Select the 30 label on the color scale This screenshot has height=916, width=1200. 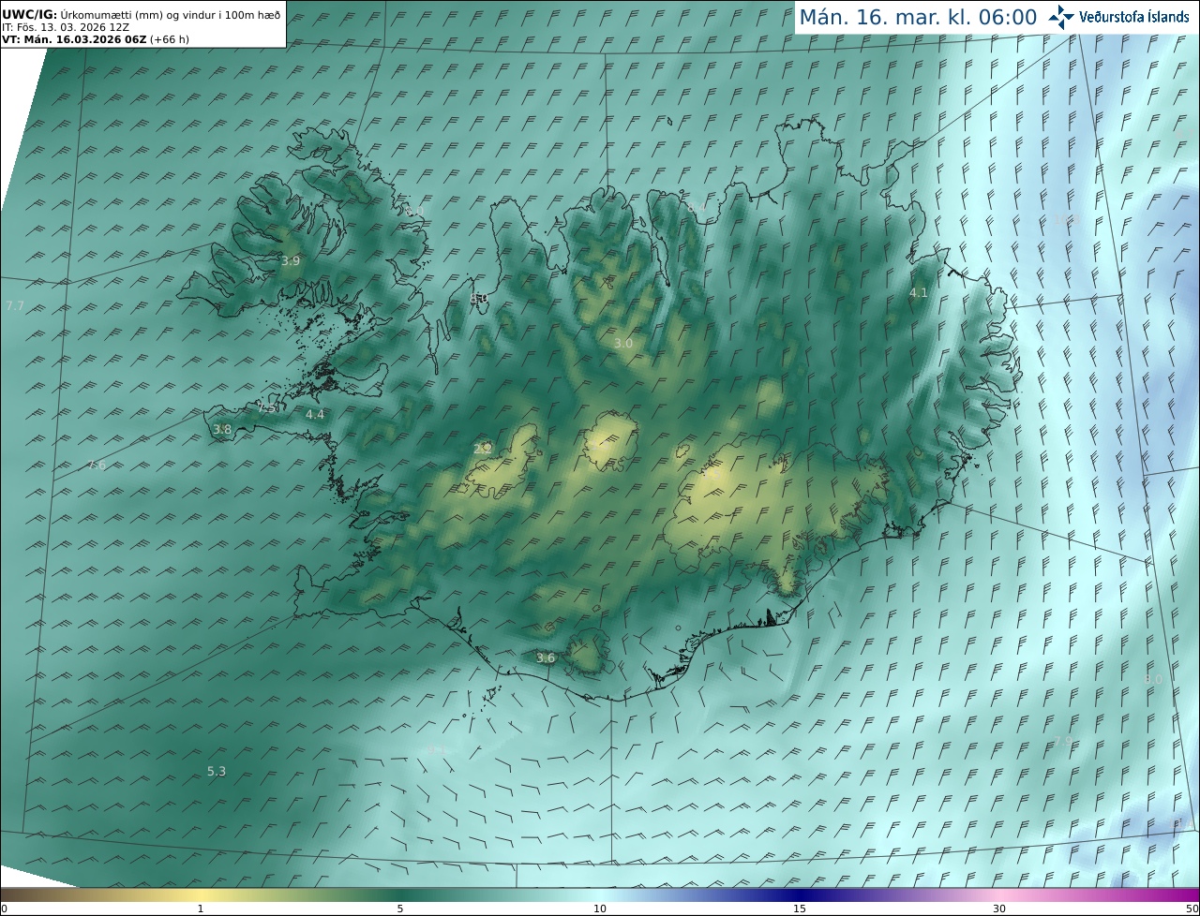pos(999,909)
